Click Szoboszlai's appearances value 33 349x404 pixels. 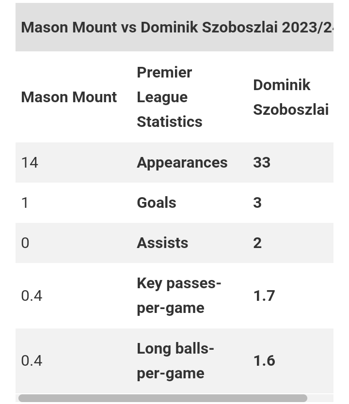(262, 163)
